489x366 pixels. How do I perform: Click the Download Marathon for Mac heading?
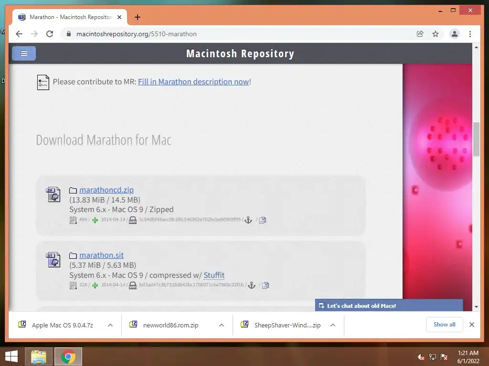click(104, 140)
